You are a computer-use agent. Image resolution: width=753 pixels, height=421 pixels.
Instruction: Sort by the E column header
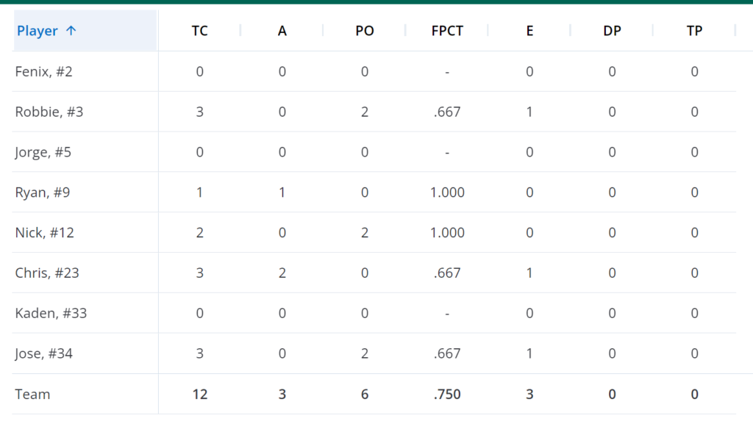pos(529,31)
